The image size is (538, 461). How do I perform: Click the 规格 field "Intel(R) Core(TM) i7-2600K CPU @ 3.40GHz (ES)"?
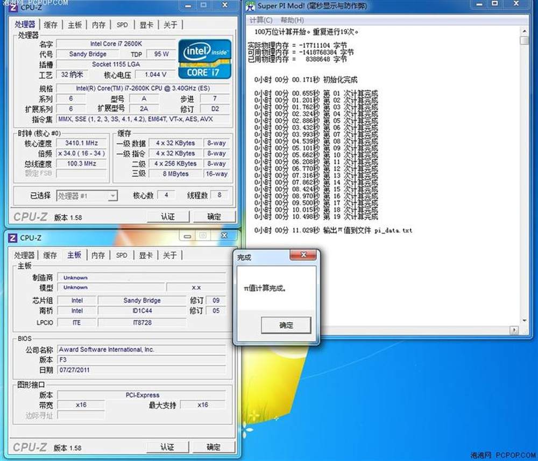pos(143,89)
